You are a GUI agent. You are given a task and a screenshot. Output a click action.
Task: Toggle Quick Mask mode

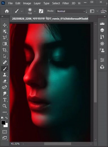(5, 132)
